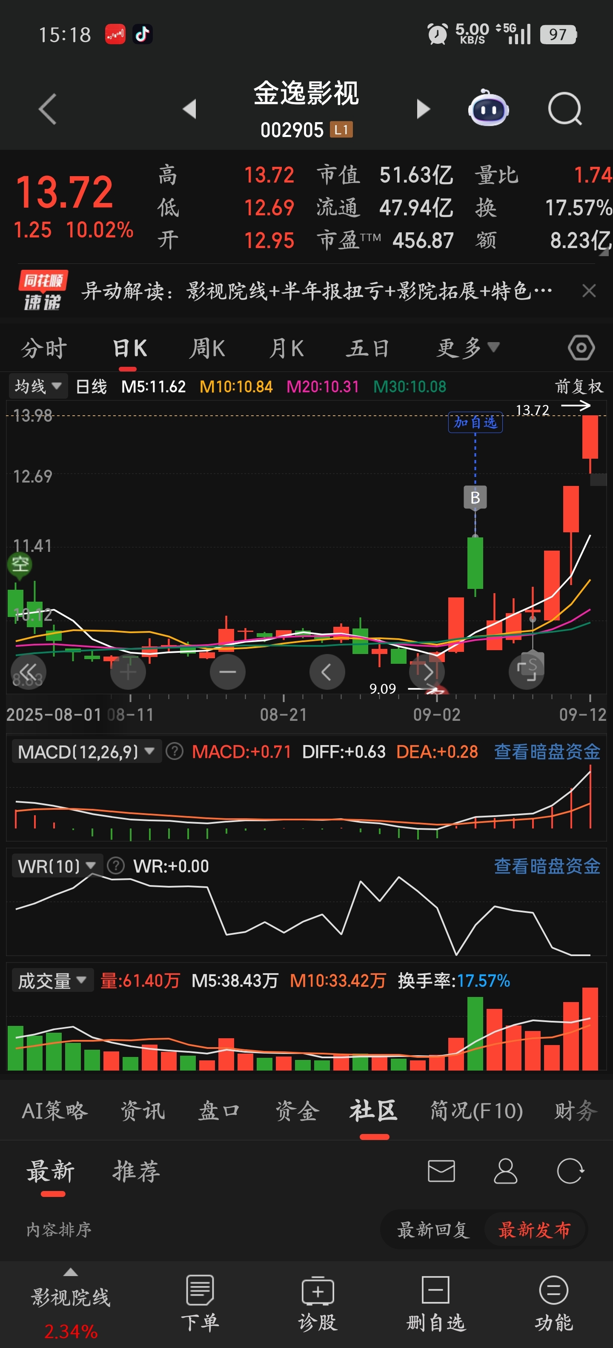This screenshot has width=613, height=1348.
Task: Tap 诊股 stock diagnosis button
Action: pyautogui.click(x=318, y=1303)
